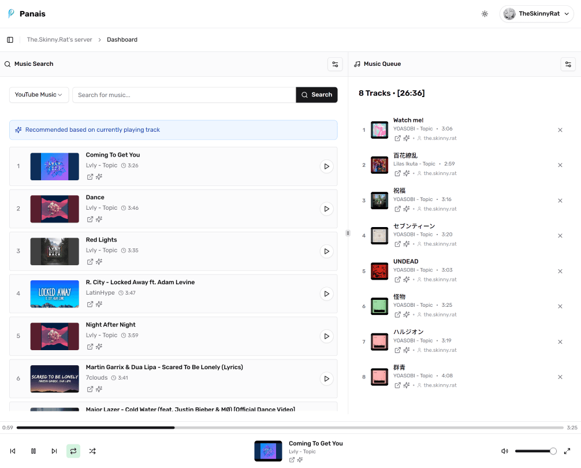Enable shuffle playback
The width and height of the screenshot is (581, 468).
pos(92,451)
